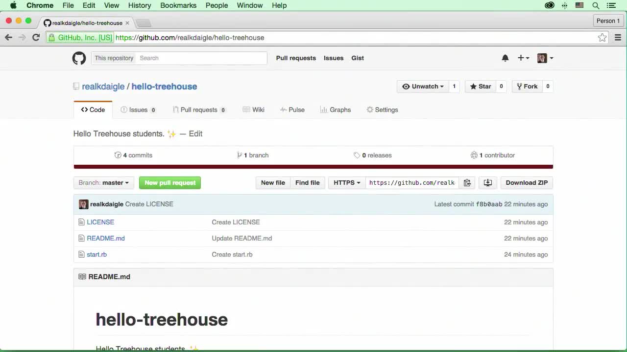Click New pull request button
This screenshot has width=627, height=352.
pyautogui.click(x=170, y=183)
